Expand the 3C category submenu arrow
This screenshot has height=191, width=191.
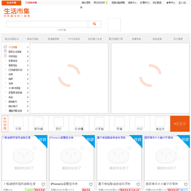click(28, 88)
